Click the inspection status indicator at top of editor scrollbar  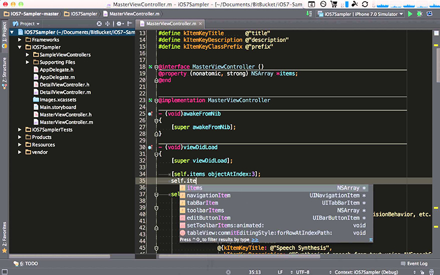pyautogui.click(x=436, y=33)
